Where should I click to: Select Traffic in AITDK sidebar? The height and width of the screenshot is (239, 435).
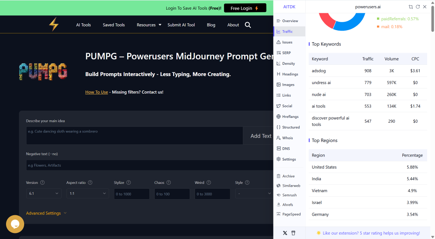289,31
